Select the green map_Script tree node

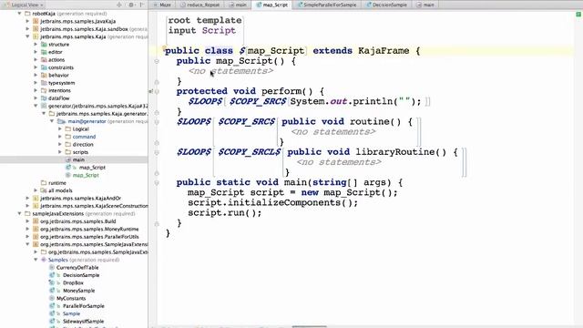[86, 175]
